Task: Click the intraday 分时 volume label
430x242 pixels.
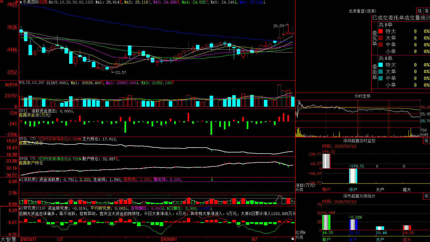Action: pyautogui.click(x=424, y=135)
